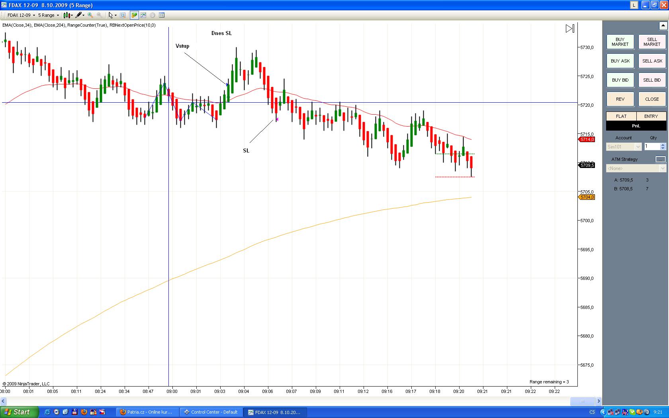Click the ATM Strategy ellipsis button

[x=660, y=159]
